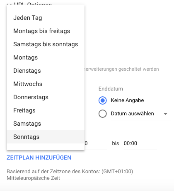Click the 'Keine Angabe' label text
The width and height of the screenshot is (174, 191).
point(127,100)
